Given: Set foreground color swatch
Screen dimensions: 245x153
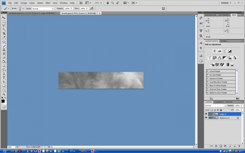Looking at the screenshot, I should tap(3, 101).
